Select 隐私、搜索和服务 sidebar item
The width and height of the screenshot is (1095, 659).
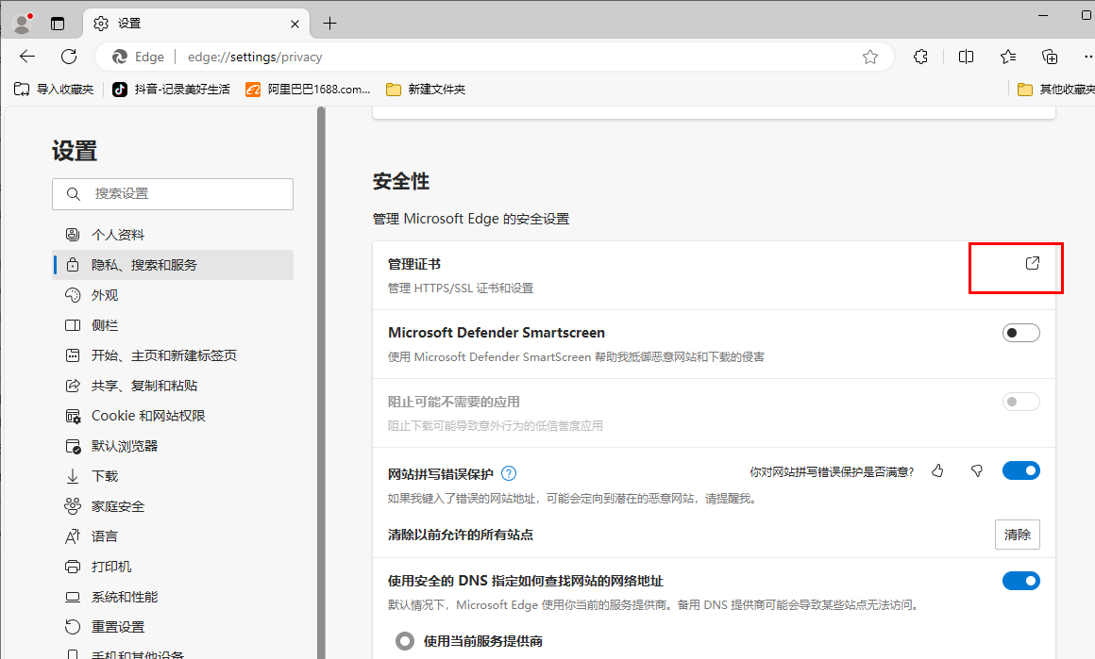coord(173,265)
